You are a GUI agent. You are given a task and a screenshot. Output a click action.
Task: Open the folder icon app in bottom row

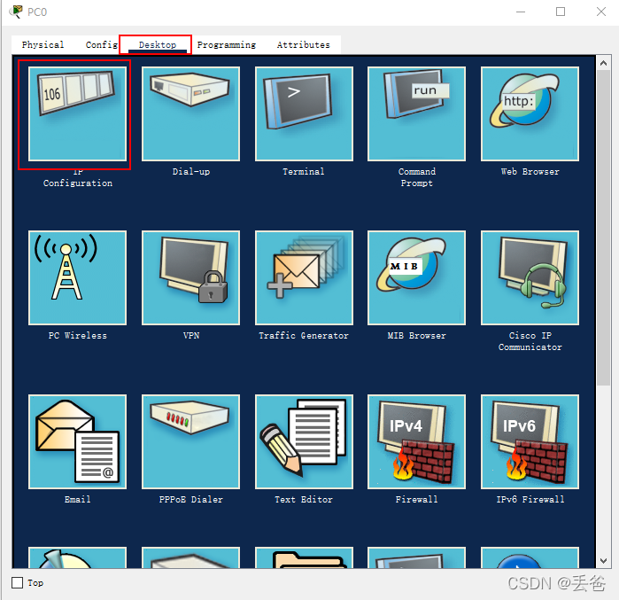[x=304, y=557]
